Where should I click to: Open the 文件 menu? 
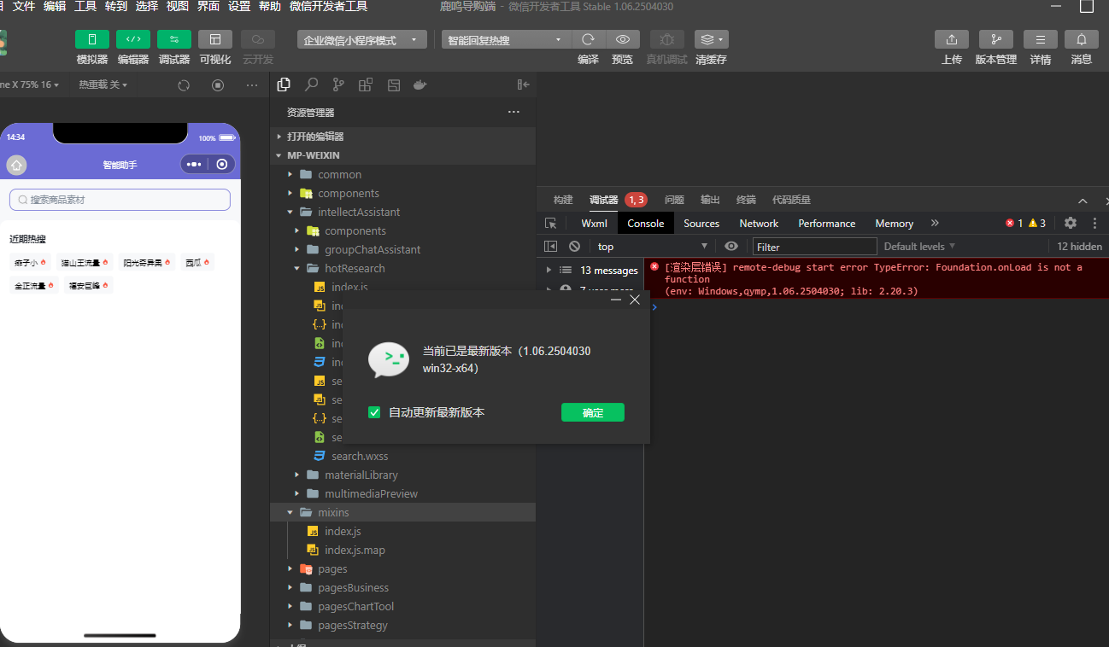click(x=24, y=6)
